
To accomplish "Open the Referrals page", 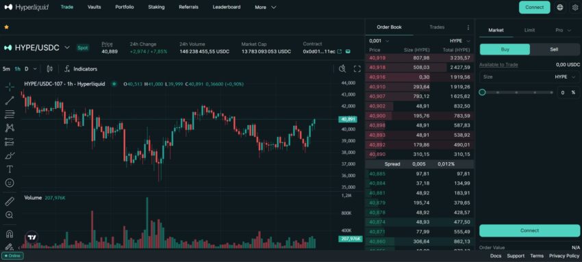I will [x=188, y=7].
